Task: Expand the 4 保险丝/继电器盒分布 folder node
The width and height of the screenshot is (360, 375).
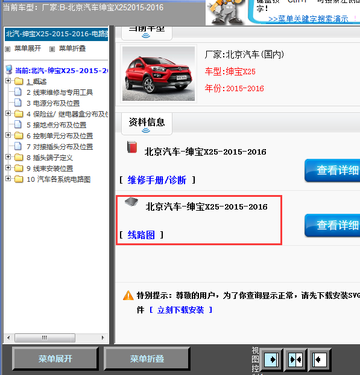Action: 8,114
